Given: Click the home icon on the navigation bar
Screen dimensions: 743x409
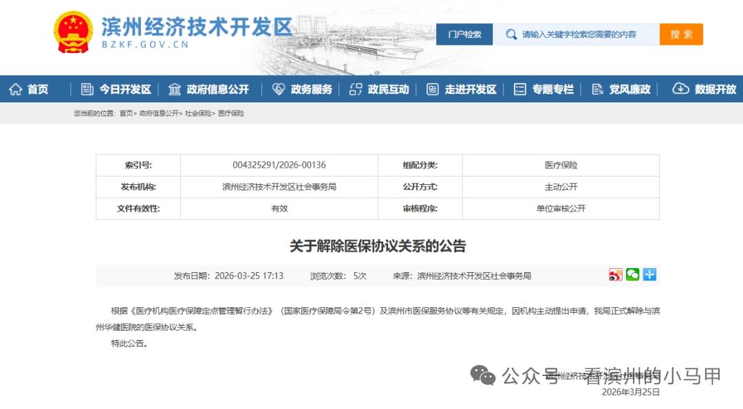Looking at the screenshot, I should click(14, 88).
